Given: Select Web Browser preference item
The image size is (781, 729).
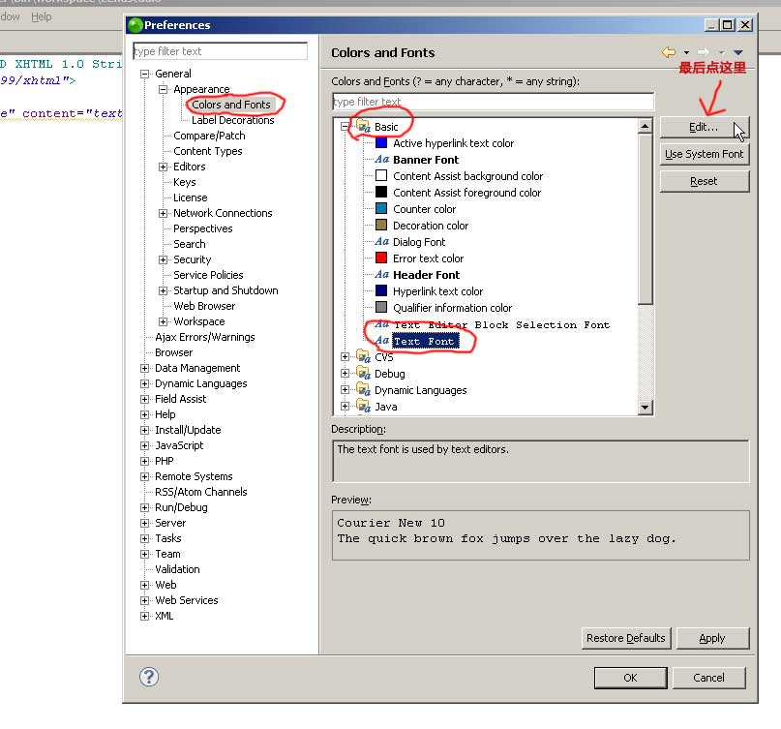Looking at the screenshot, I should point(204,306).
